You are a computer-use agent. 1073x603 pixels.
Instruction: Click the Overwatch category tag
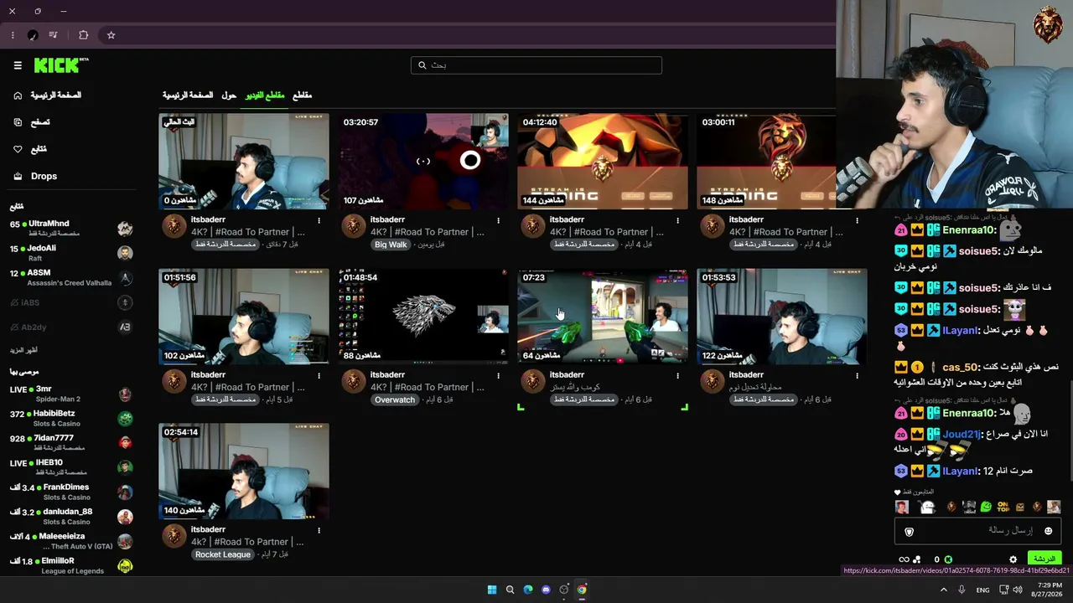click(x=395, y=399)
